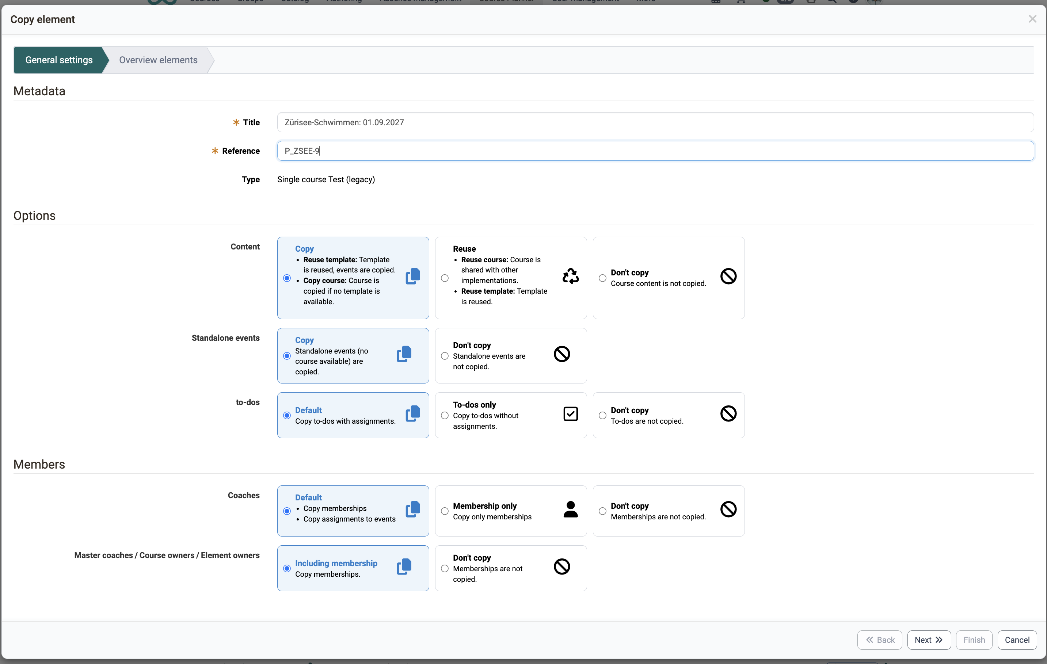Select To-dos only radio button
The height and width of the screenshot is (664, 1047).
[x=445, y=416]
